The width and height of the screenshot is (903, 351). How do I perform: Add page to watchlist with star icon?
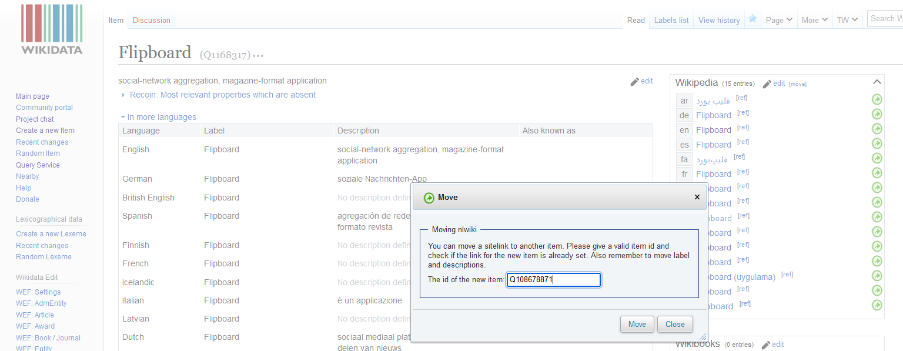click(x=752, y=19)
